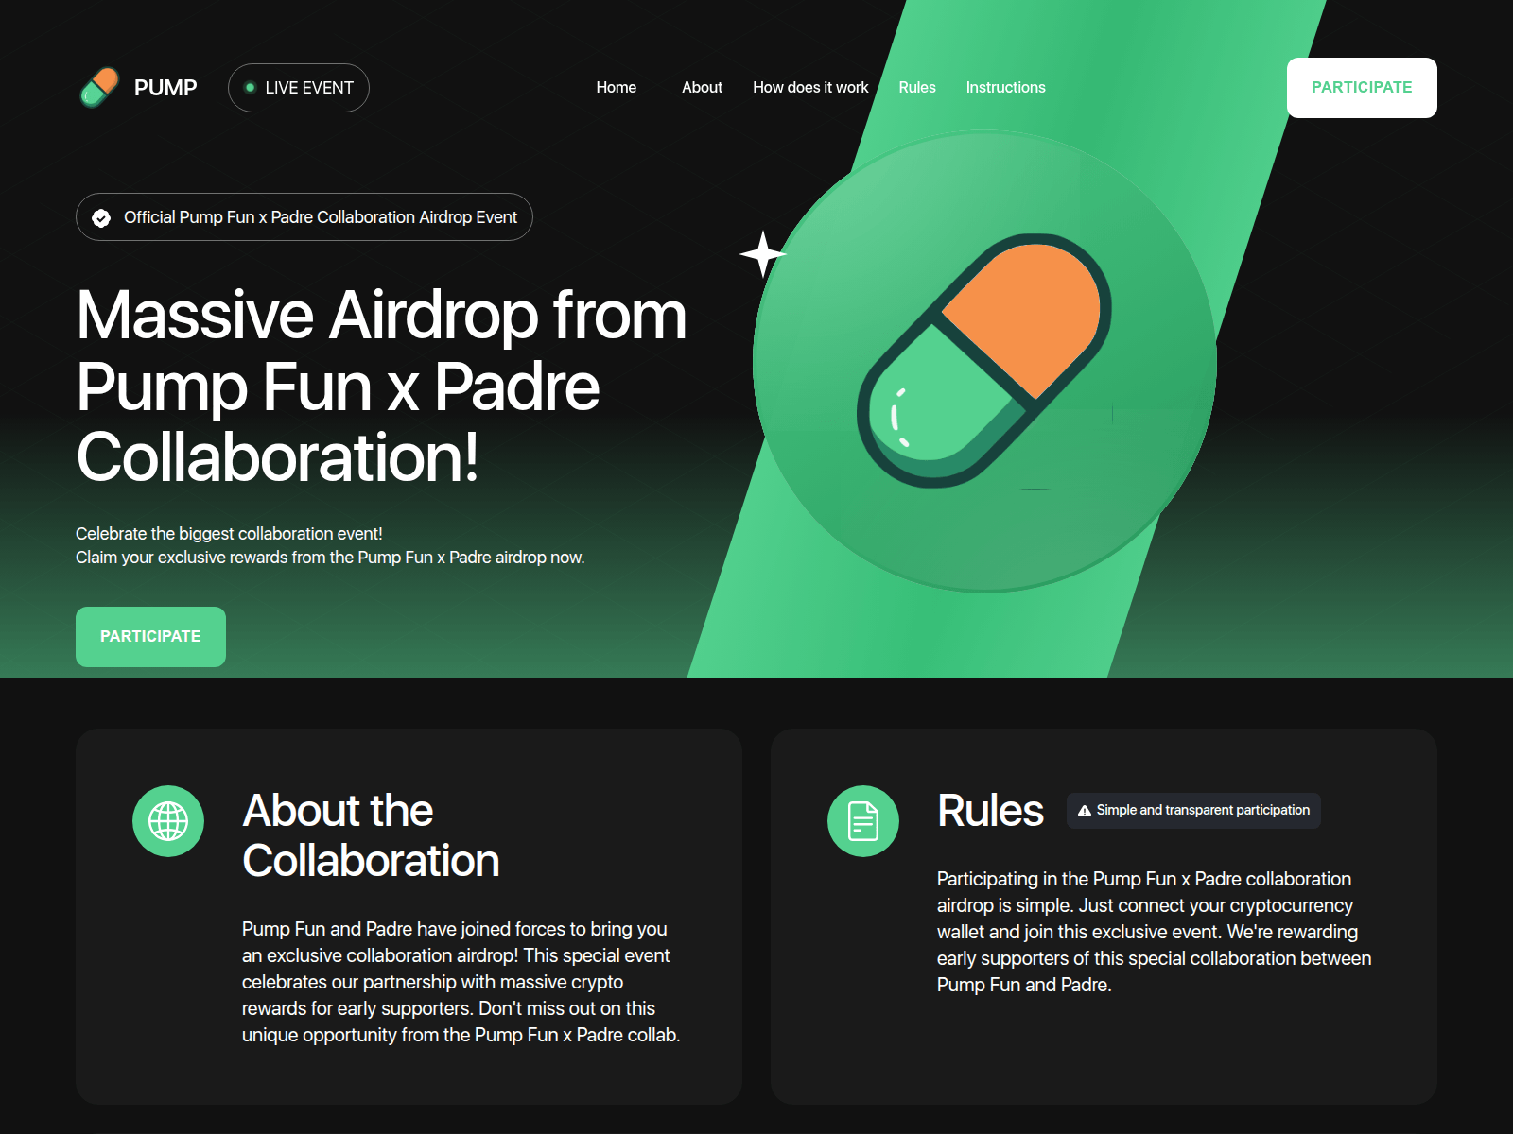This screenshot has width=1513, height=1134.
Task: Click the PUMP brand name text
Action: point(165,88)
